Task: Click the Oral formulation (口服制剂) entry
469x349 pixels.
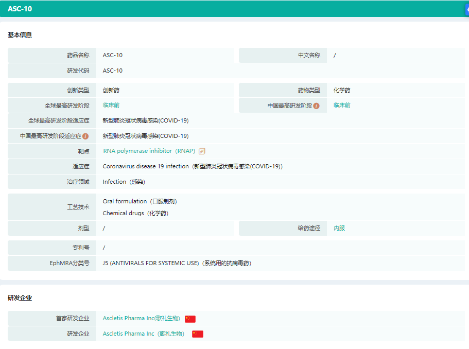Action: 140,201
